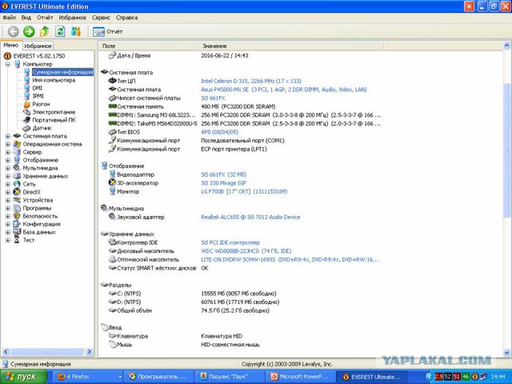Viewport: 512px width, 384px height.
Task: Switch to Microsoft PowerPoint taskbar button
Action: (x=301, y=377)
